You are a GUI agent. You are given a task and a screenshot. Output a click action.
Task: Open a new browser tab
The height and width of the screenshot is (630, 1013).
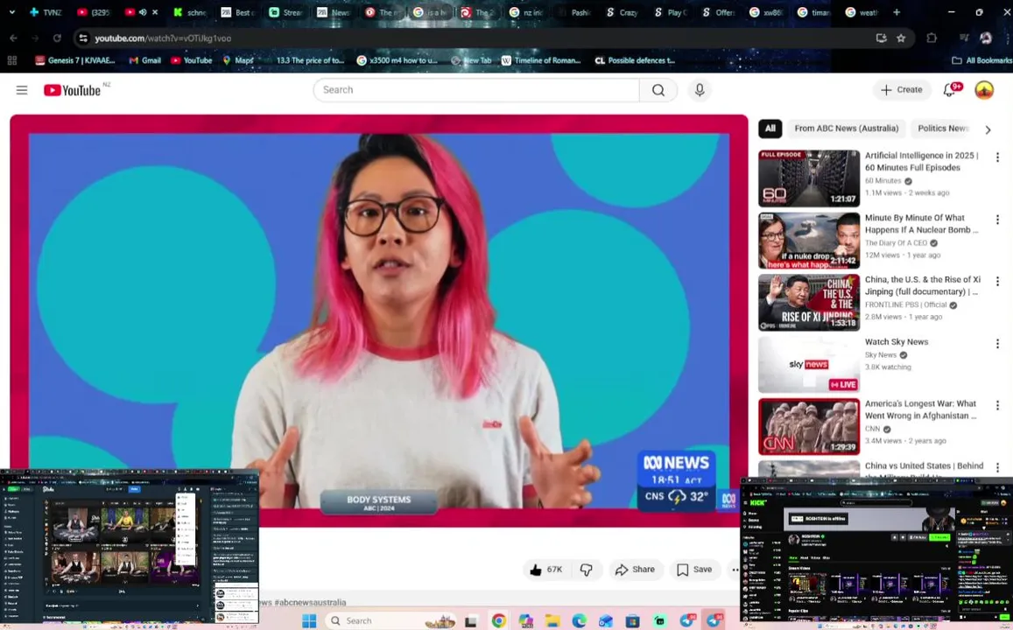[896, 12]
